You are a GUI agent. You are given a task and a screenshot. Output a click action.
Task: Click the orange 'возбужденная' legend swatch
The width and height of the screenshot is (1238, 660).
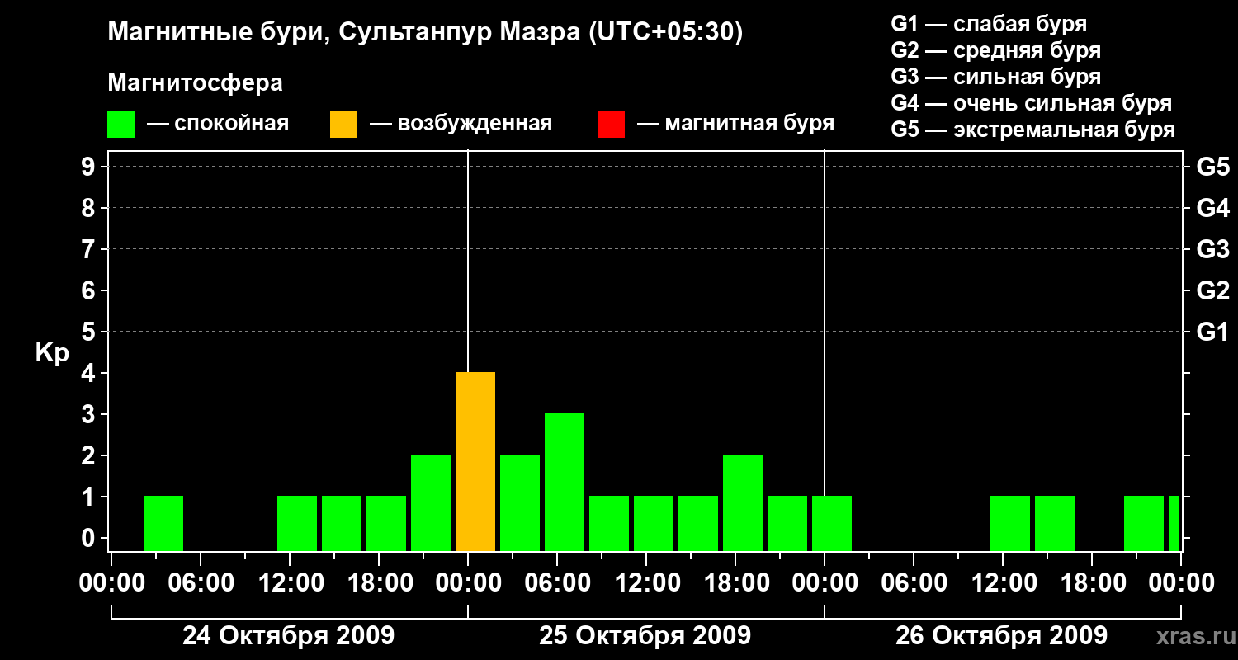click(344, 125)
